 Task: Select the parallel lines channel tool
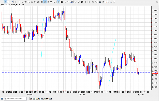tap(89, 2)
